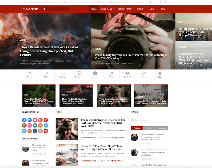Screen dimensions: 212x168
Task: Open 'Misleading Names' ticker headline
Action: click(52, 2)
